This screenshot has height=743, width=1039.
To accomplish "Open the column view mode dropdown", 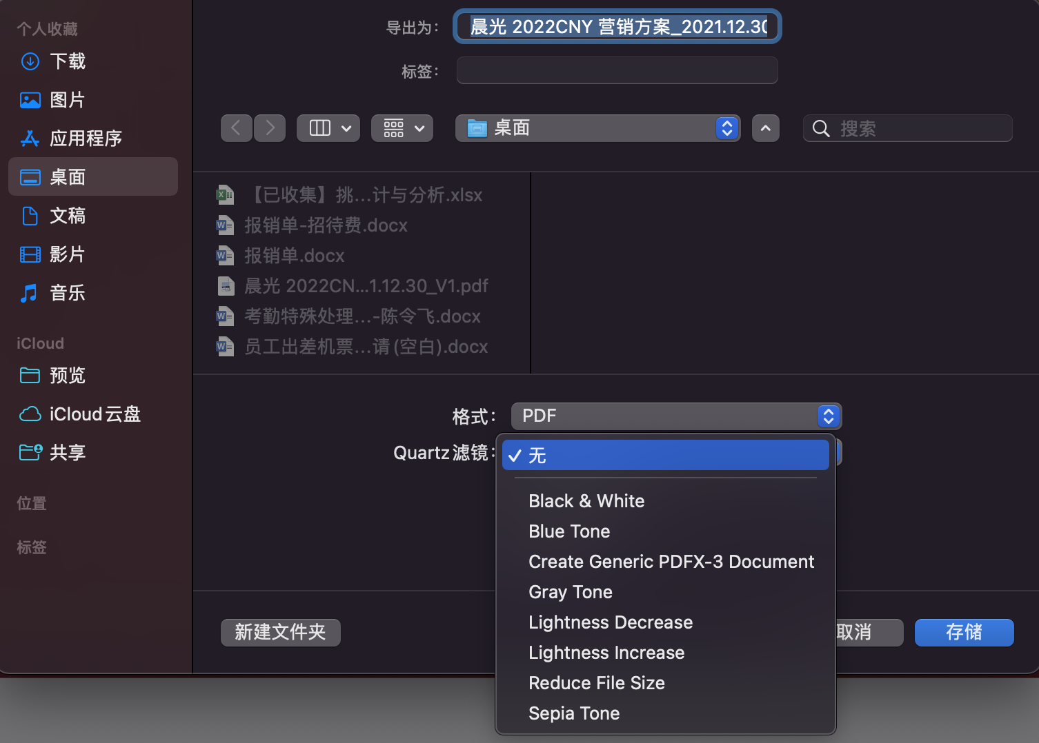I will coord(328,128).
